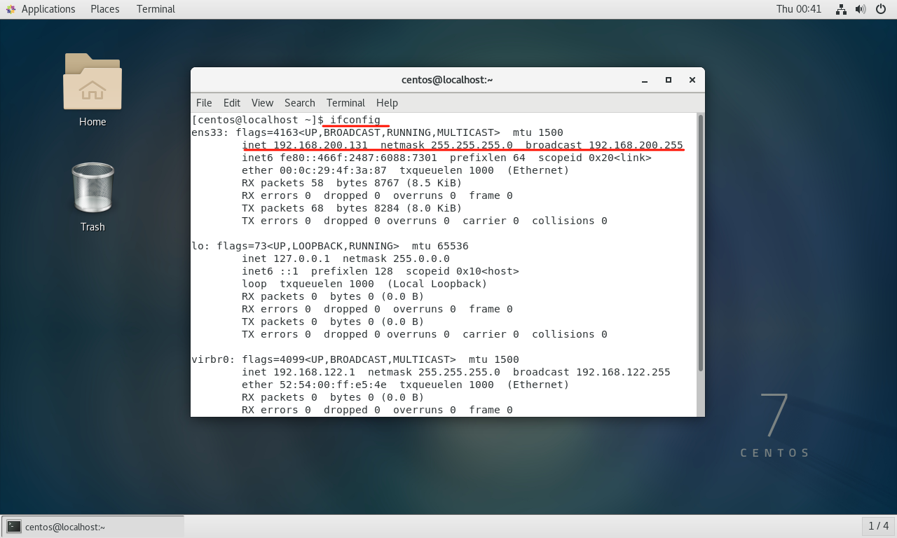Click the inet6 fe80::466f:2487:6088:7301 address
Viewport: 897px width, 538px height.
click(x=339, y=158)
